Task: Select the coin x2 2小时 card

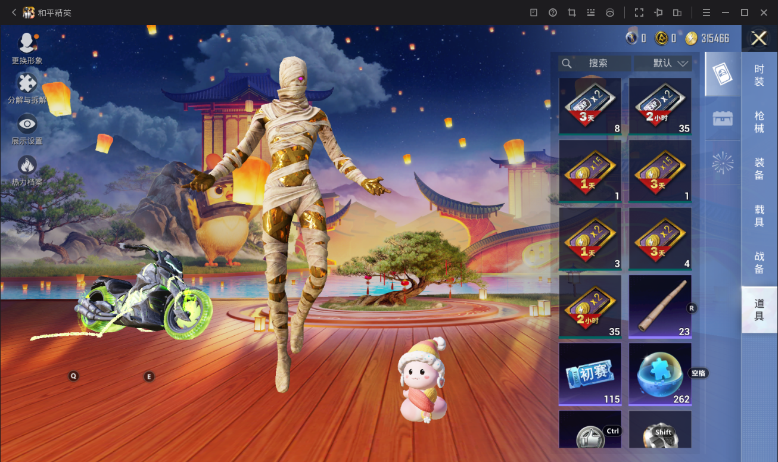Action: click(590, 307)
